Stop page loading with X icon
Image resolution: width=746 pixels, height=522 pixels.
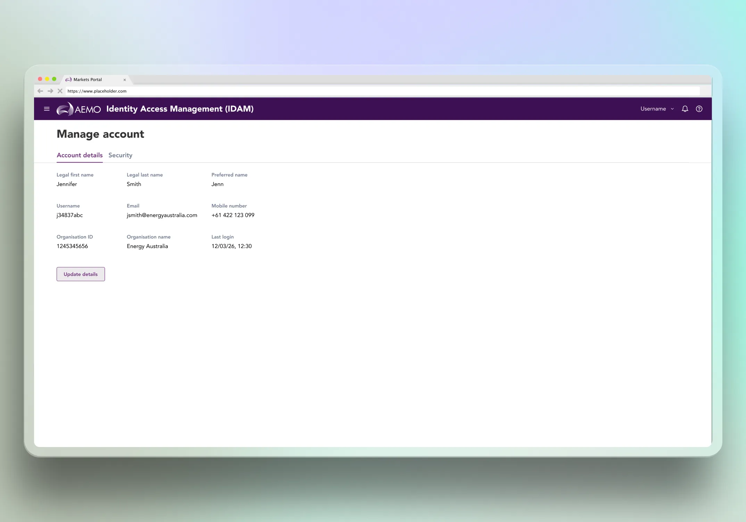pyautogui.click(x=60, y=91)
